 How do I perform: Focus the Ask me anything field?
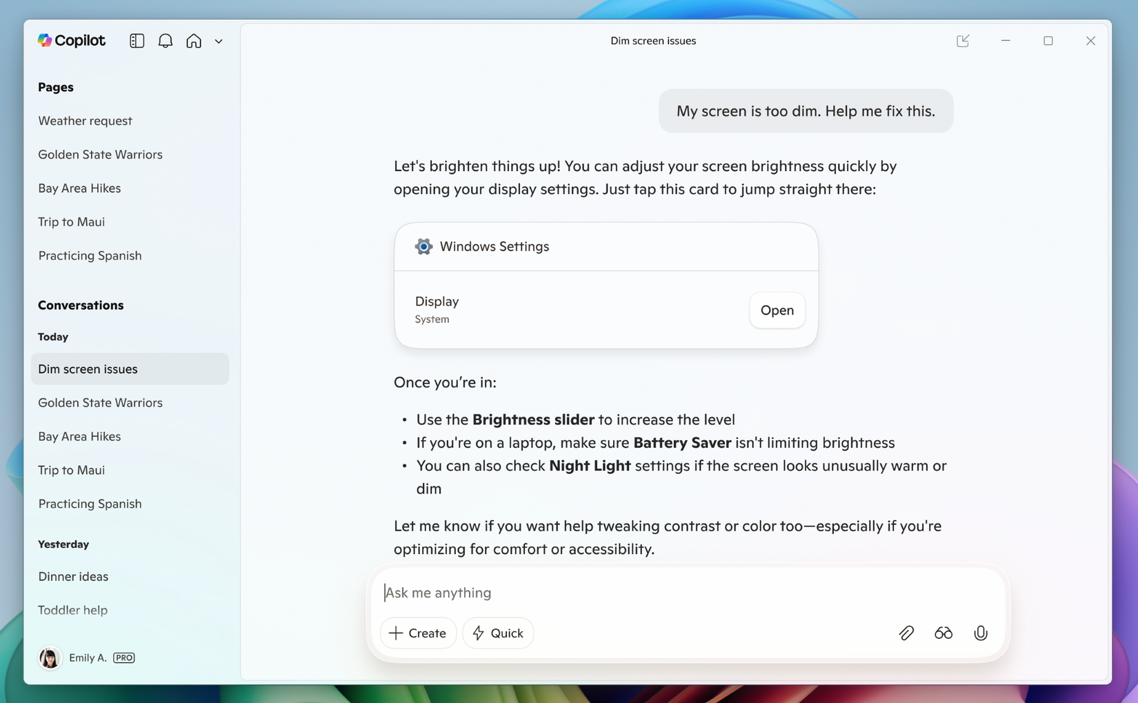690,593
